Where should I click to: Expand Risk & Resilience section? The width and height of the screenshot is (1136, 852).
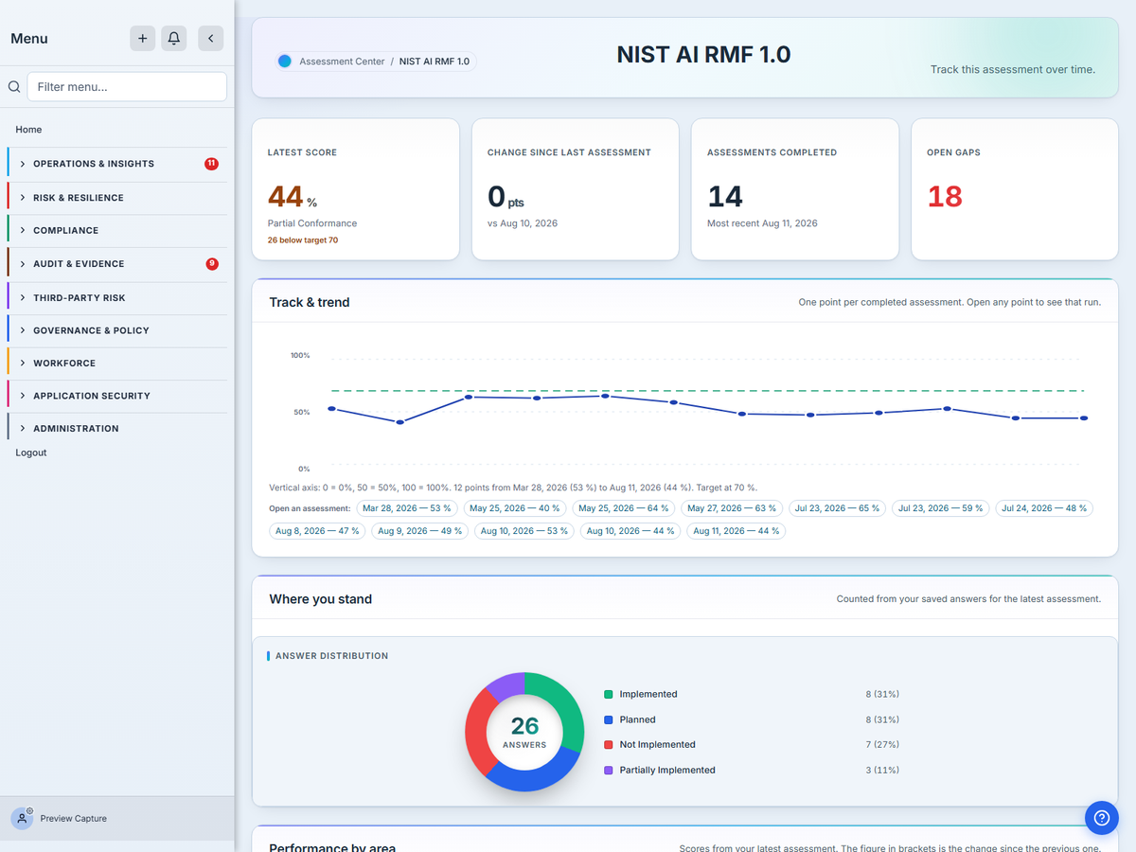(116, 198)
